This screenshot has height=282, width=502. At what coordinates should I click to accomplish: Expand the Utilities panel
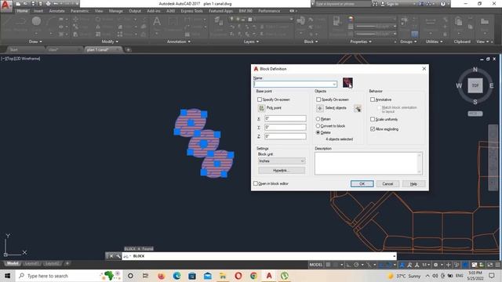pos(434,42)
